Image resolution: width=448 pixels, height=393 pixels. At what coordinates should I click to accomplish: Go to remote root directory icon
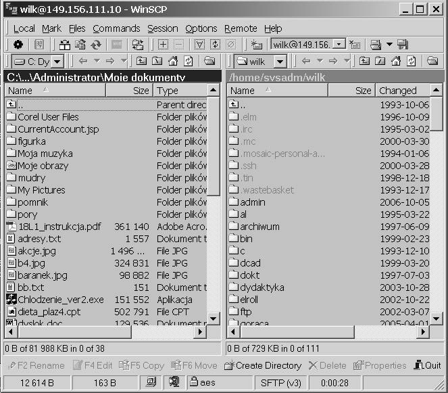click(x=380, y=61)
